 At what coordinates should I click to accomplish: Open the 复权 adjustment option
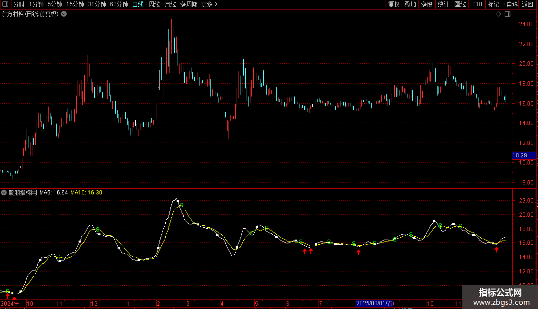394,4
